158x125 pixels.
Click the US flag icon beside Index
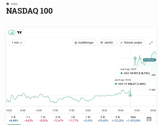(8, 4)
